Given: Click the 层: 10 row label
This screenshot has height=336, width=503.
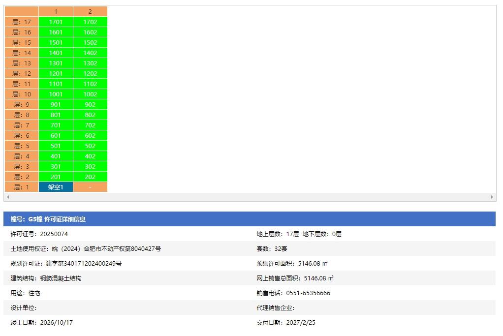Looking at the screenshot, I should [22, 94].
